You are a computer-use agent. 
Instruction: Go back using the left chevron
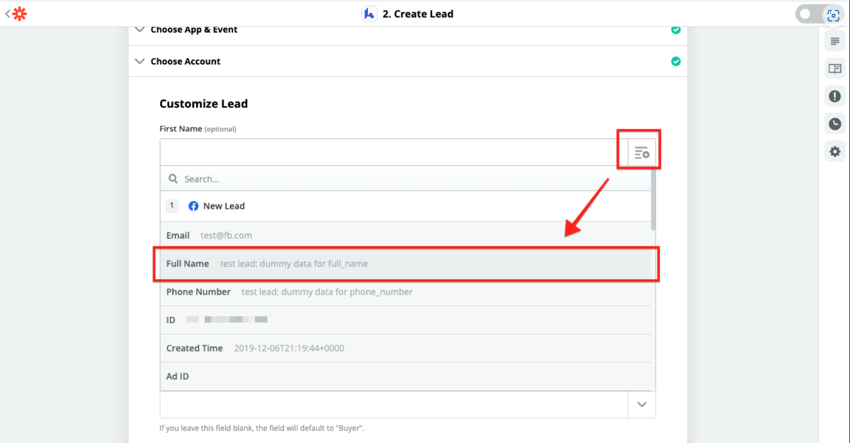[8, 13]
